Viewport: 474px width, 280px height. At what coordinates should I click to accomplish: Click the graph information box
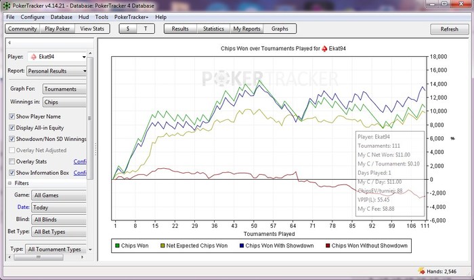coord(390,174)
